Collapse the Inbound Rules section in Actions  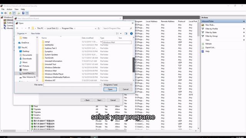coord(244,21)
